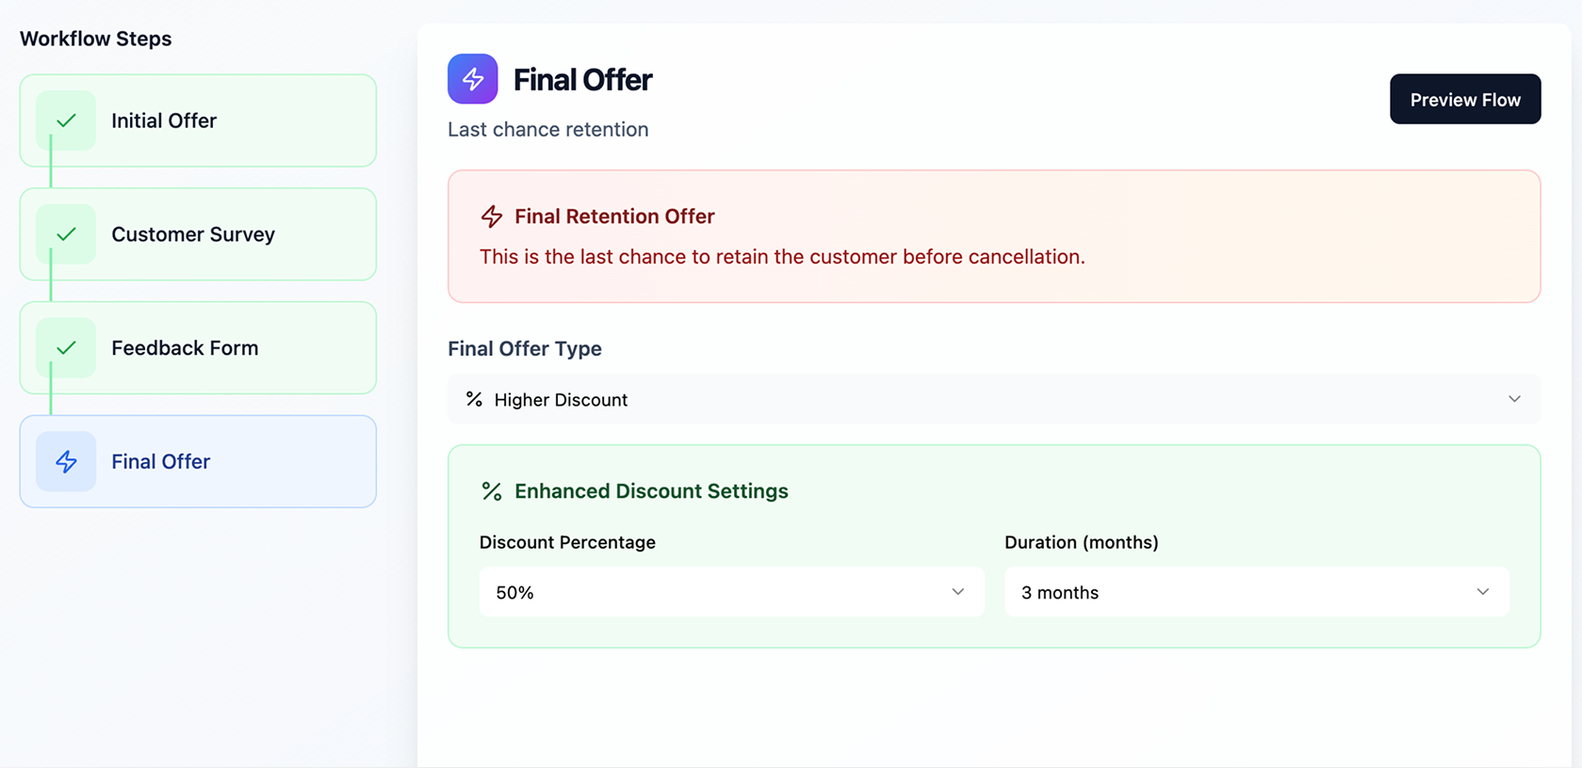Click the Feedback Form checkmark icon
This screenshot has width=1582, height=768.
tap(66, 348)
